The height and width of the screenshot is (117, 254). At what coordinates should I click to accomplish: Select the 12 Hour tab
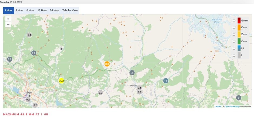coord(42,10)
